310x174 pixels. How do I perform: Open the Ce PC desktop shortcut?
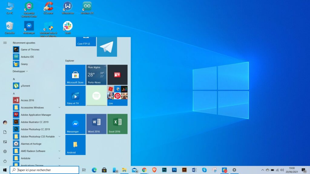pyautogui.click(x=9, y=8)
